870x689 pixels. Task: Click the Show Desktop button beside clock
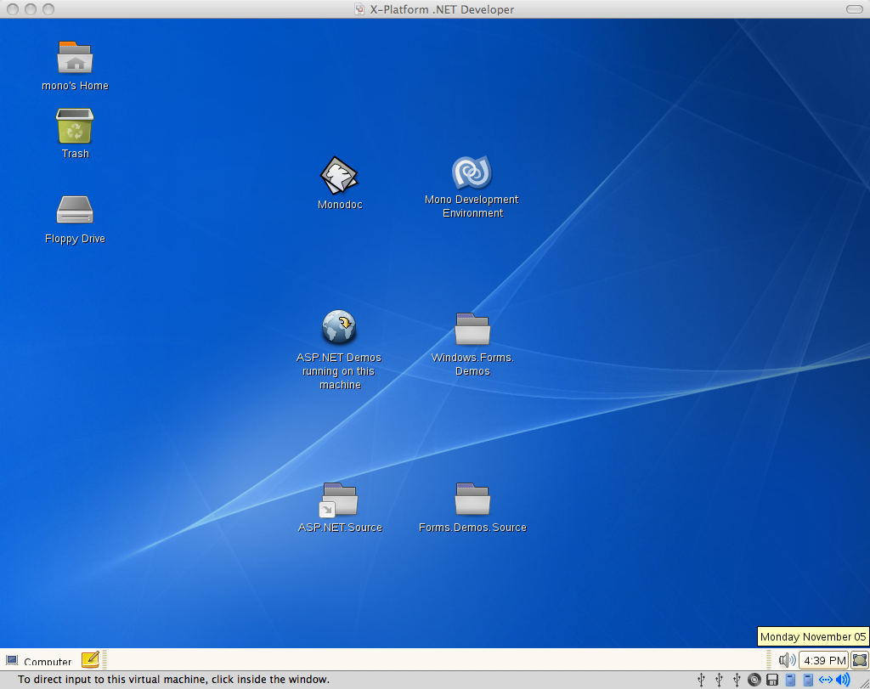click(x=860, y=660)
